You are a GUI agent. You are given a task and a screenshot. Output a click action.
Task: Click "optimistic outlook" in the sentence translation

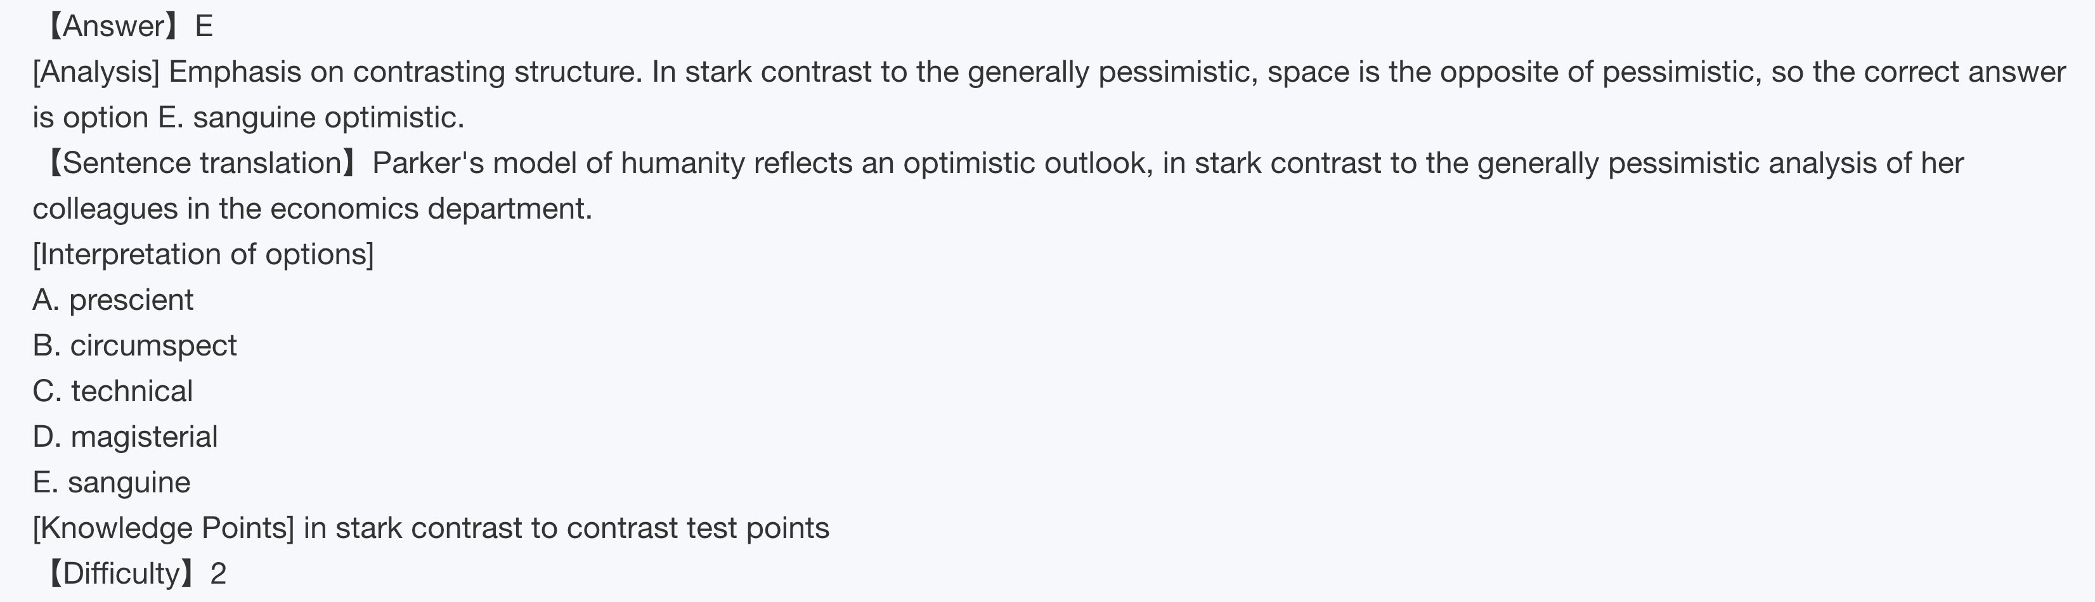1027,163
